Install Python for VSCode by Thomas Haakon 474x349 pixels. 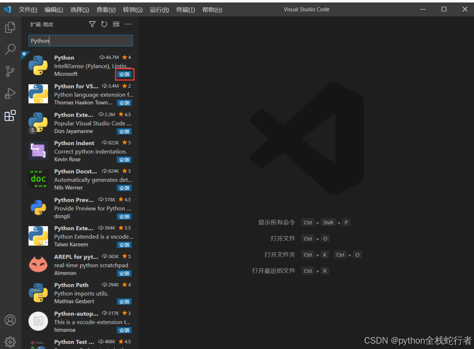pyautogui.click(x=124, y=103)
